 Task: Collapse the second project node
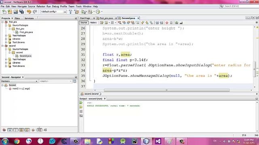pyautogui.click(x=2, y=46)
